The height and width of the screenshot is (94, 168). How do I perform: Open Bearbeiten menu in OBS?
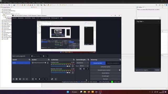[21, 18]
